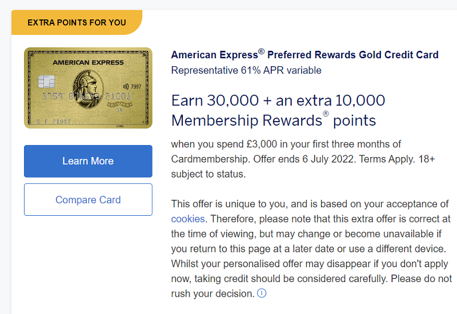Click the 'Representative 61% APR variable' text
457x314 pixels.
(x=246, y=70)
